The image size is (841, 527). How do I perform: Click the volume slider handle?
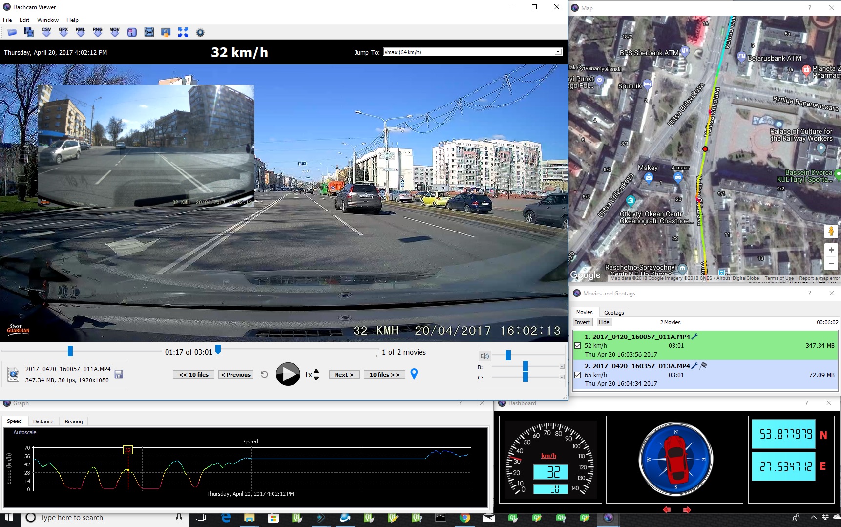(x=508, y=356)
